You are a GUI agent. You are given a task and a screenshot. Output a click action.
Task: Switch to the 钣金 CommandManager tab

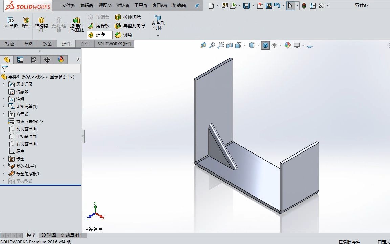tap(47, 44)
